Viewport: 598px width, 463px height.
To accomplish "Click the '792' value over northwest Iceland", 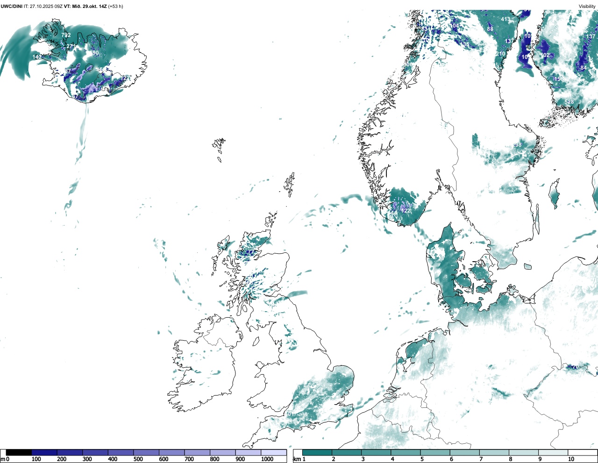I will (66, 35).
